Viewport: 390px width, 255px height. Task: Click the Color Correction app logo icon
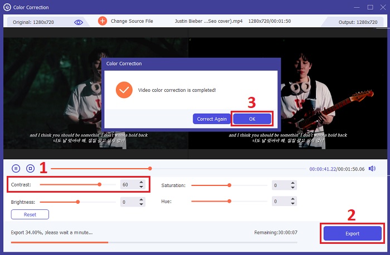pos(7,7)
